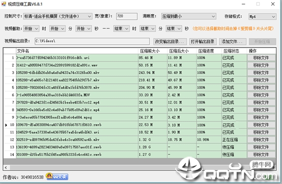
Task: Open the start hour 开始 dropdown
Action: pos(31,28)
